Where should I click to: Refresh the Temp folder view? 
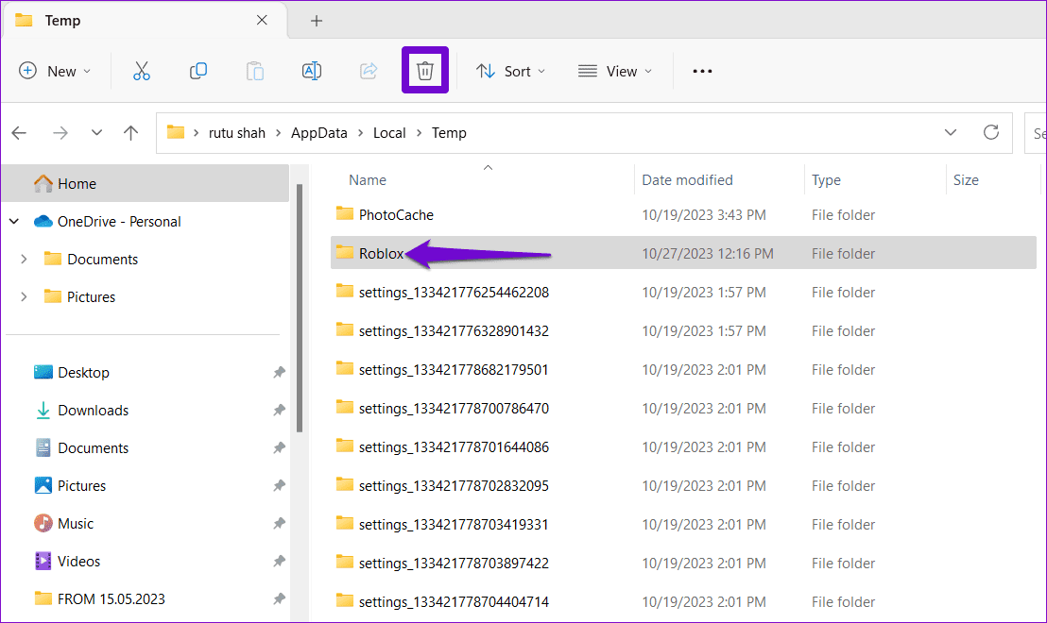pos(991,133)
